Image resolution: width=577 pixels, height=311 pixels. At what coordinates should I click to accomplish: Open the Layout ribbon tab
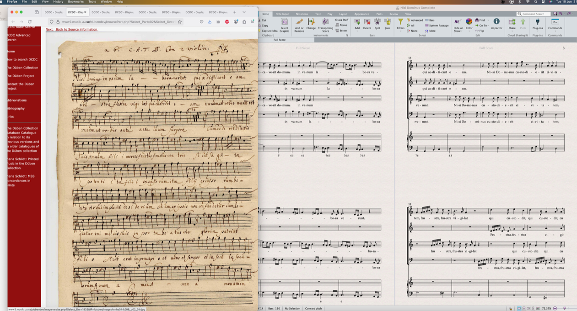tap(343, 14)
